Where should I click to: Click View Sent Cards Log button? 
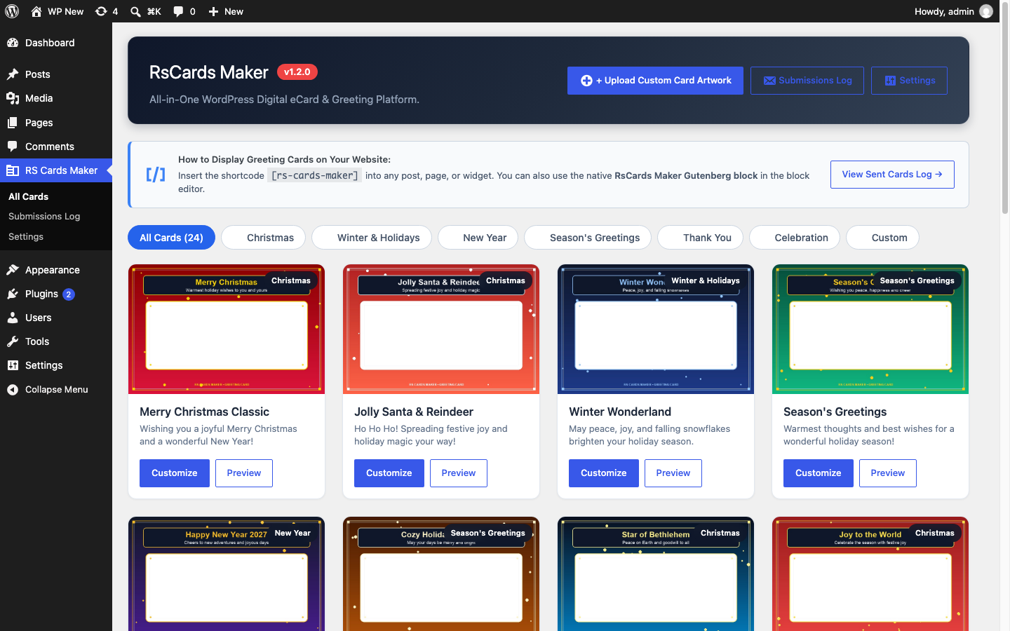[x=892, y=175]
